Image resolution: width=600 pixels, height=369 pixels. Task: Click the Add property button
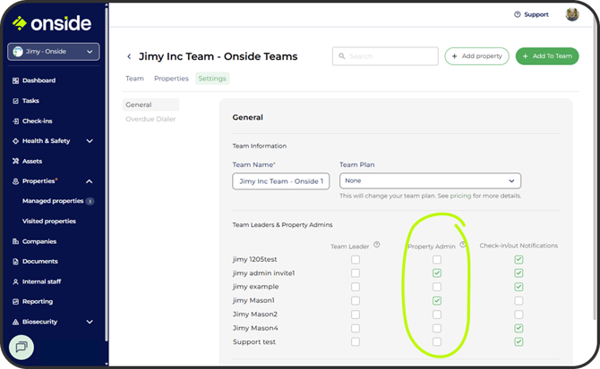pyautogui.click(x=476, y=56)
